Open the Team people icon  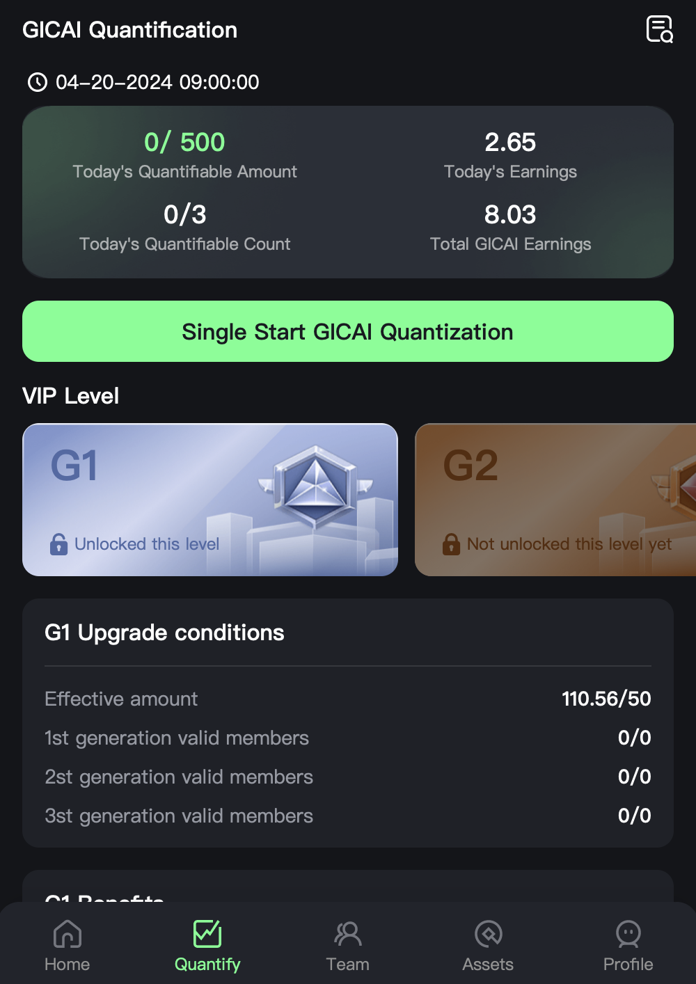(348, 934)
